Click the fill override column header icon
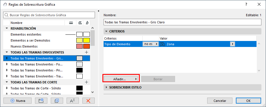The width and height of the screenshot is (266, 107). (x=79, y=23)
